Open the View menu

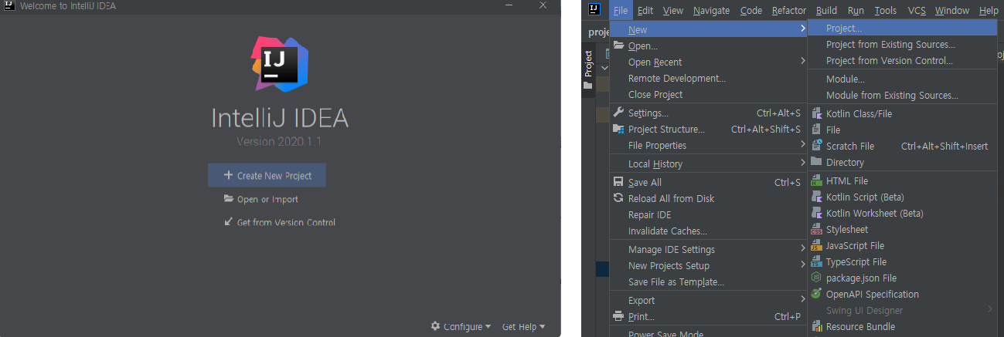[x=673, y=10]
